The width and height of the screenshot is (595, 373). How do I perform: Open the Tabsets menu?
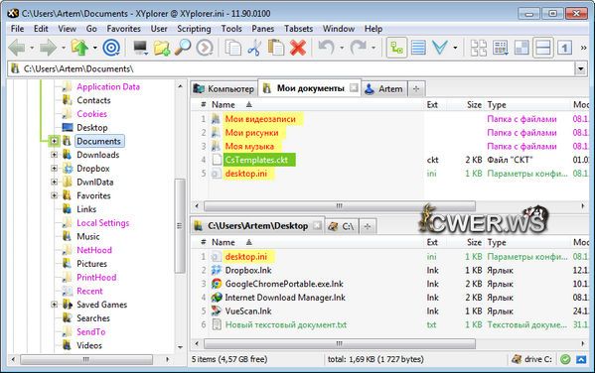[x=299, y=29]
